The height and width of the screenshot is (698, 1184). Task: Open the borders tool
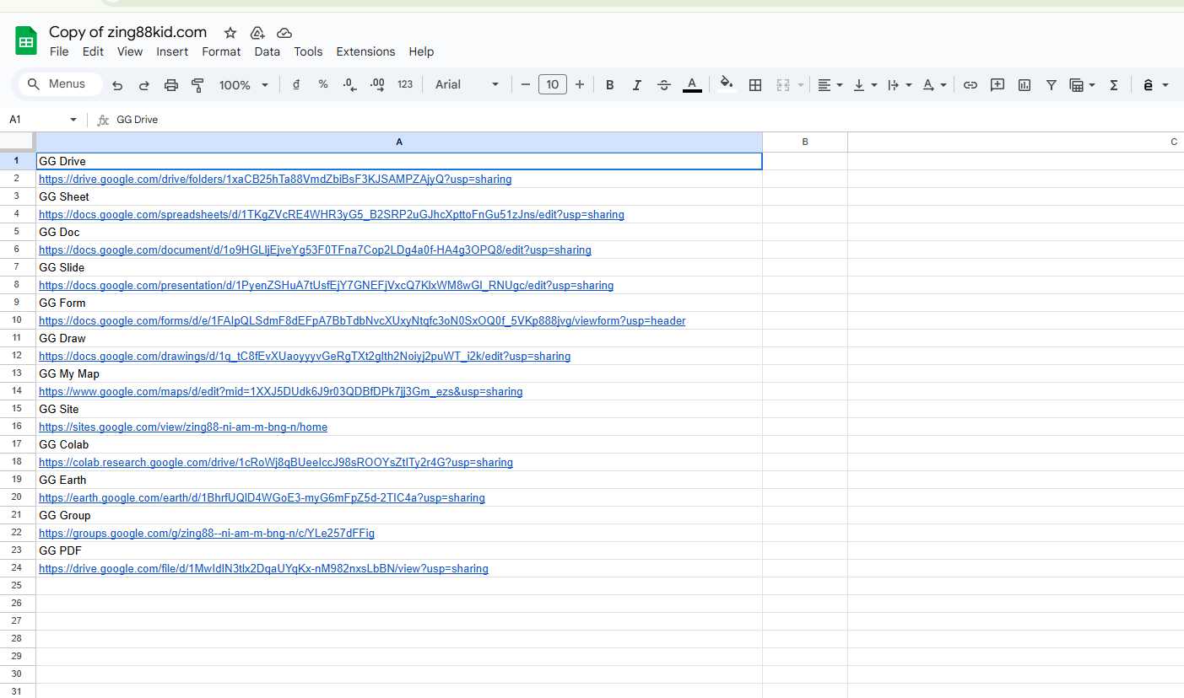755,84
